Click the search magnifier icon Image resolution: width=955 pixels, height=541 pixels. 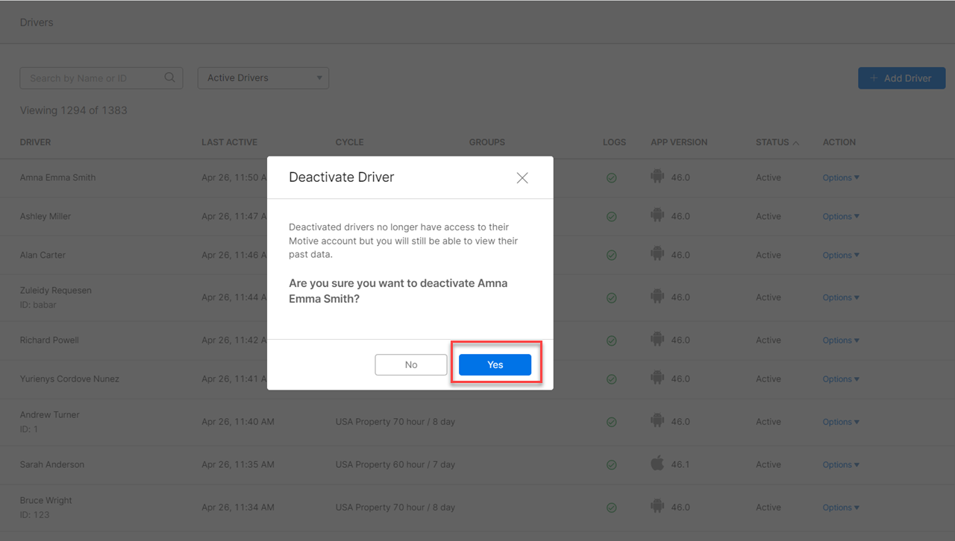point(169,77)
